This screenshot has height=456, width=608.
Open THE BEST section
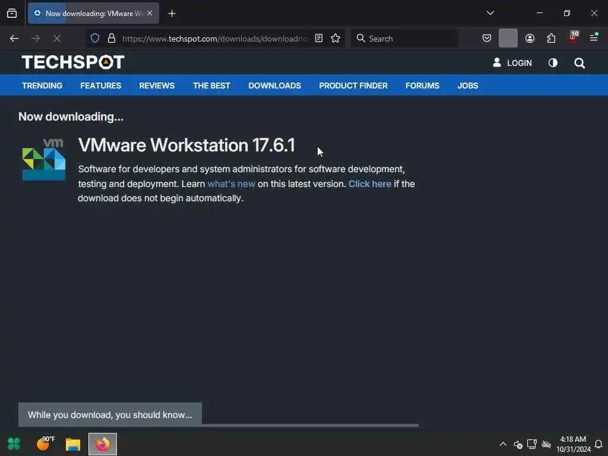pos(212,85)
